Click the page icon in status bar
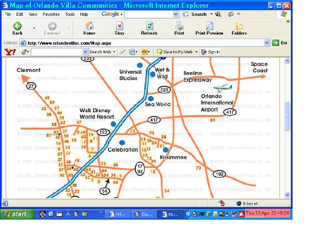 click(x=5, y=203)
